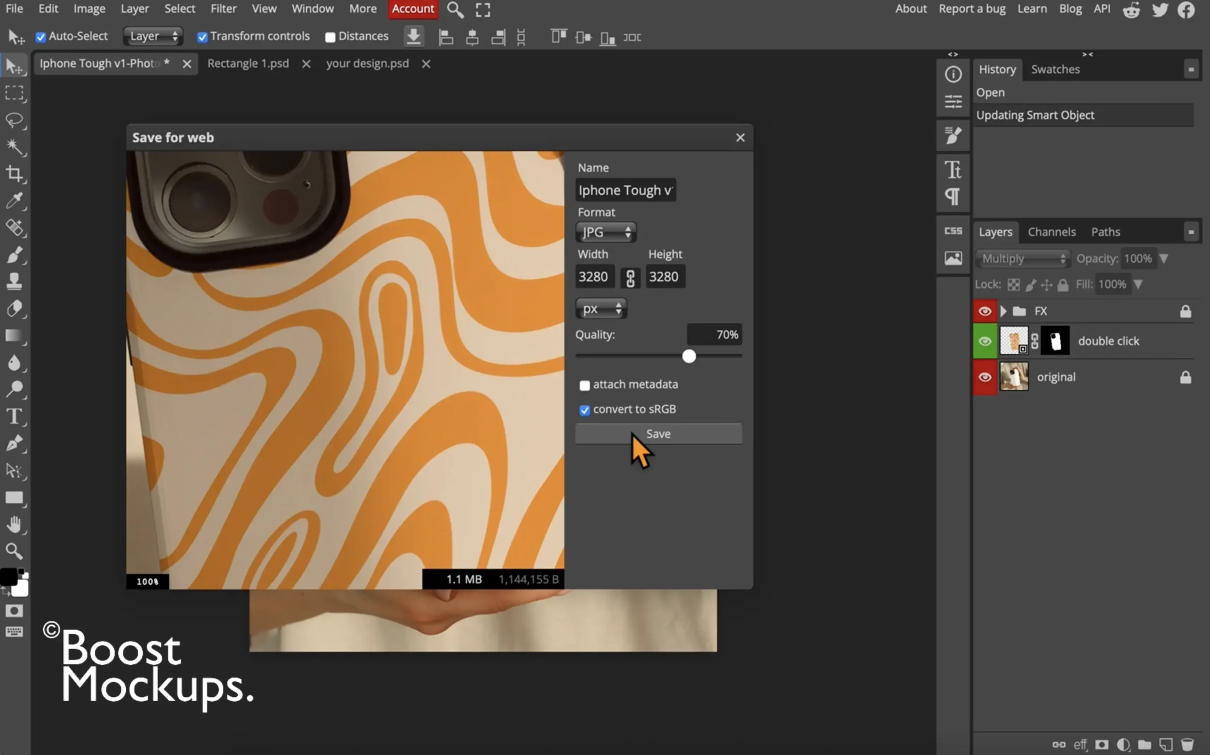The width and height of the screenshot is (1210, 755).
Task: Select the Path Select tool
Action: click(15, 471)
